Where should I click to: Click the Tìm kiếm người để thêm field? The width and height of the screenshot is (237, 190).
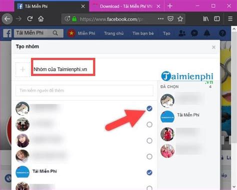(84, 90)
